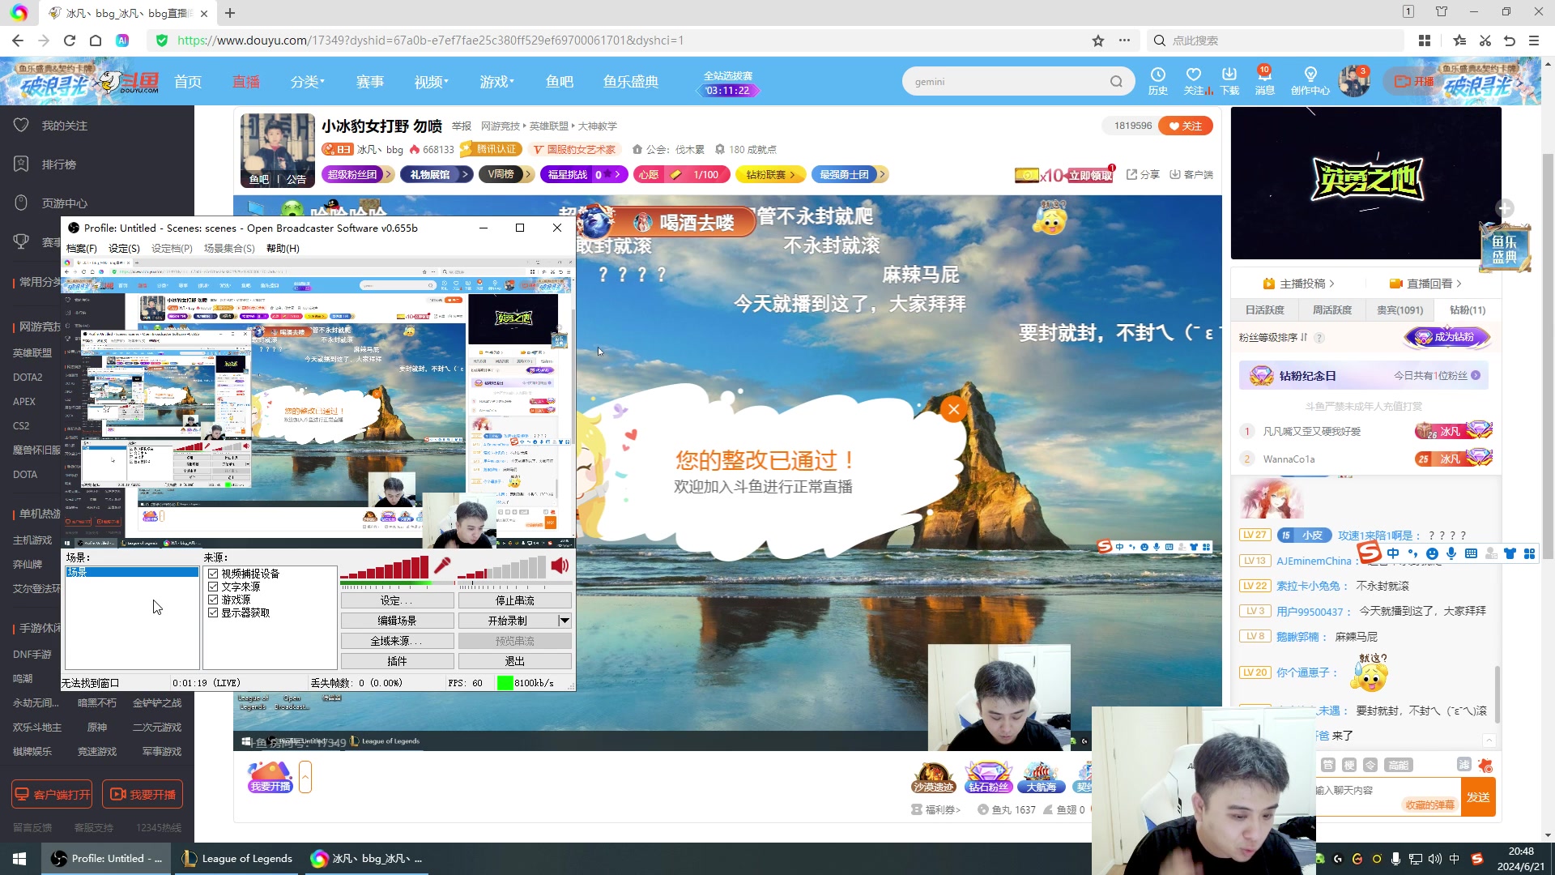Click 举报 next to stream title

(462, 126)
